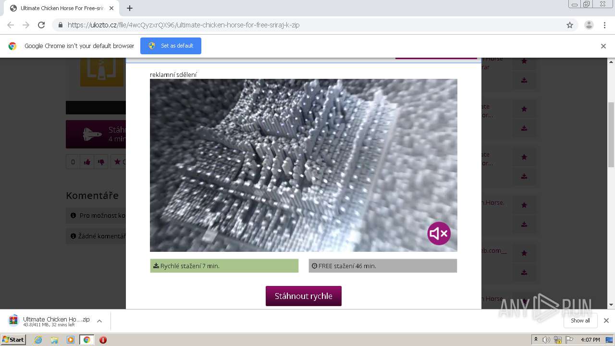Open the advertisement video

coord(304,165)
